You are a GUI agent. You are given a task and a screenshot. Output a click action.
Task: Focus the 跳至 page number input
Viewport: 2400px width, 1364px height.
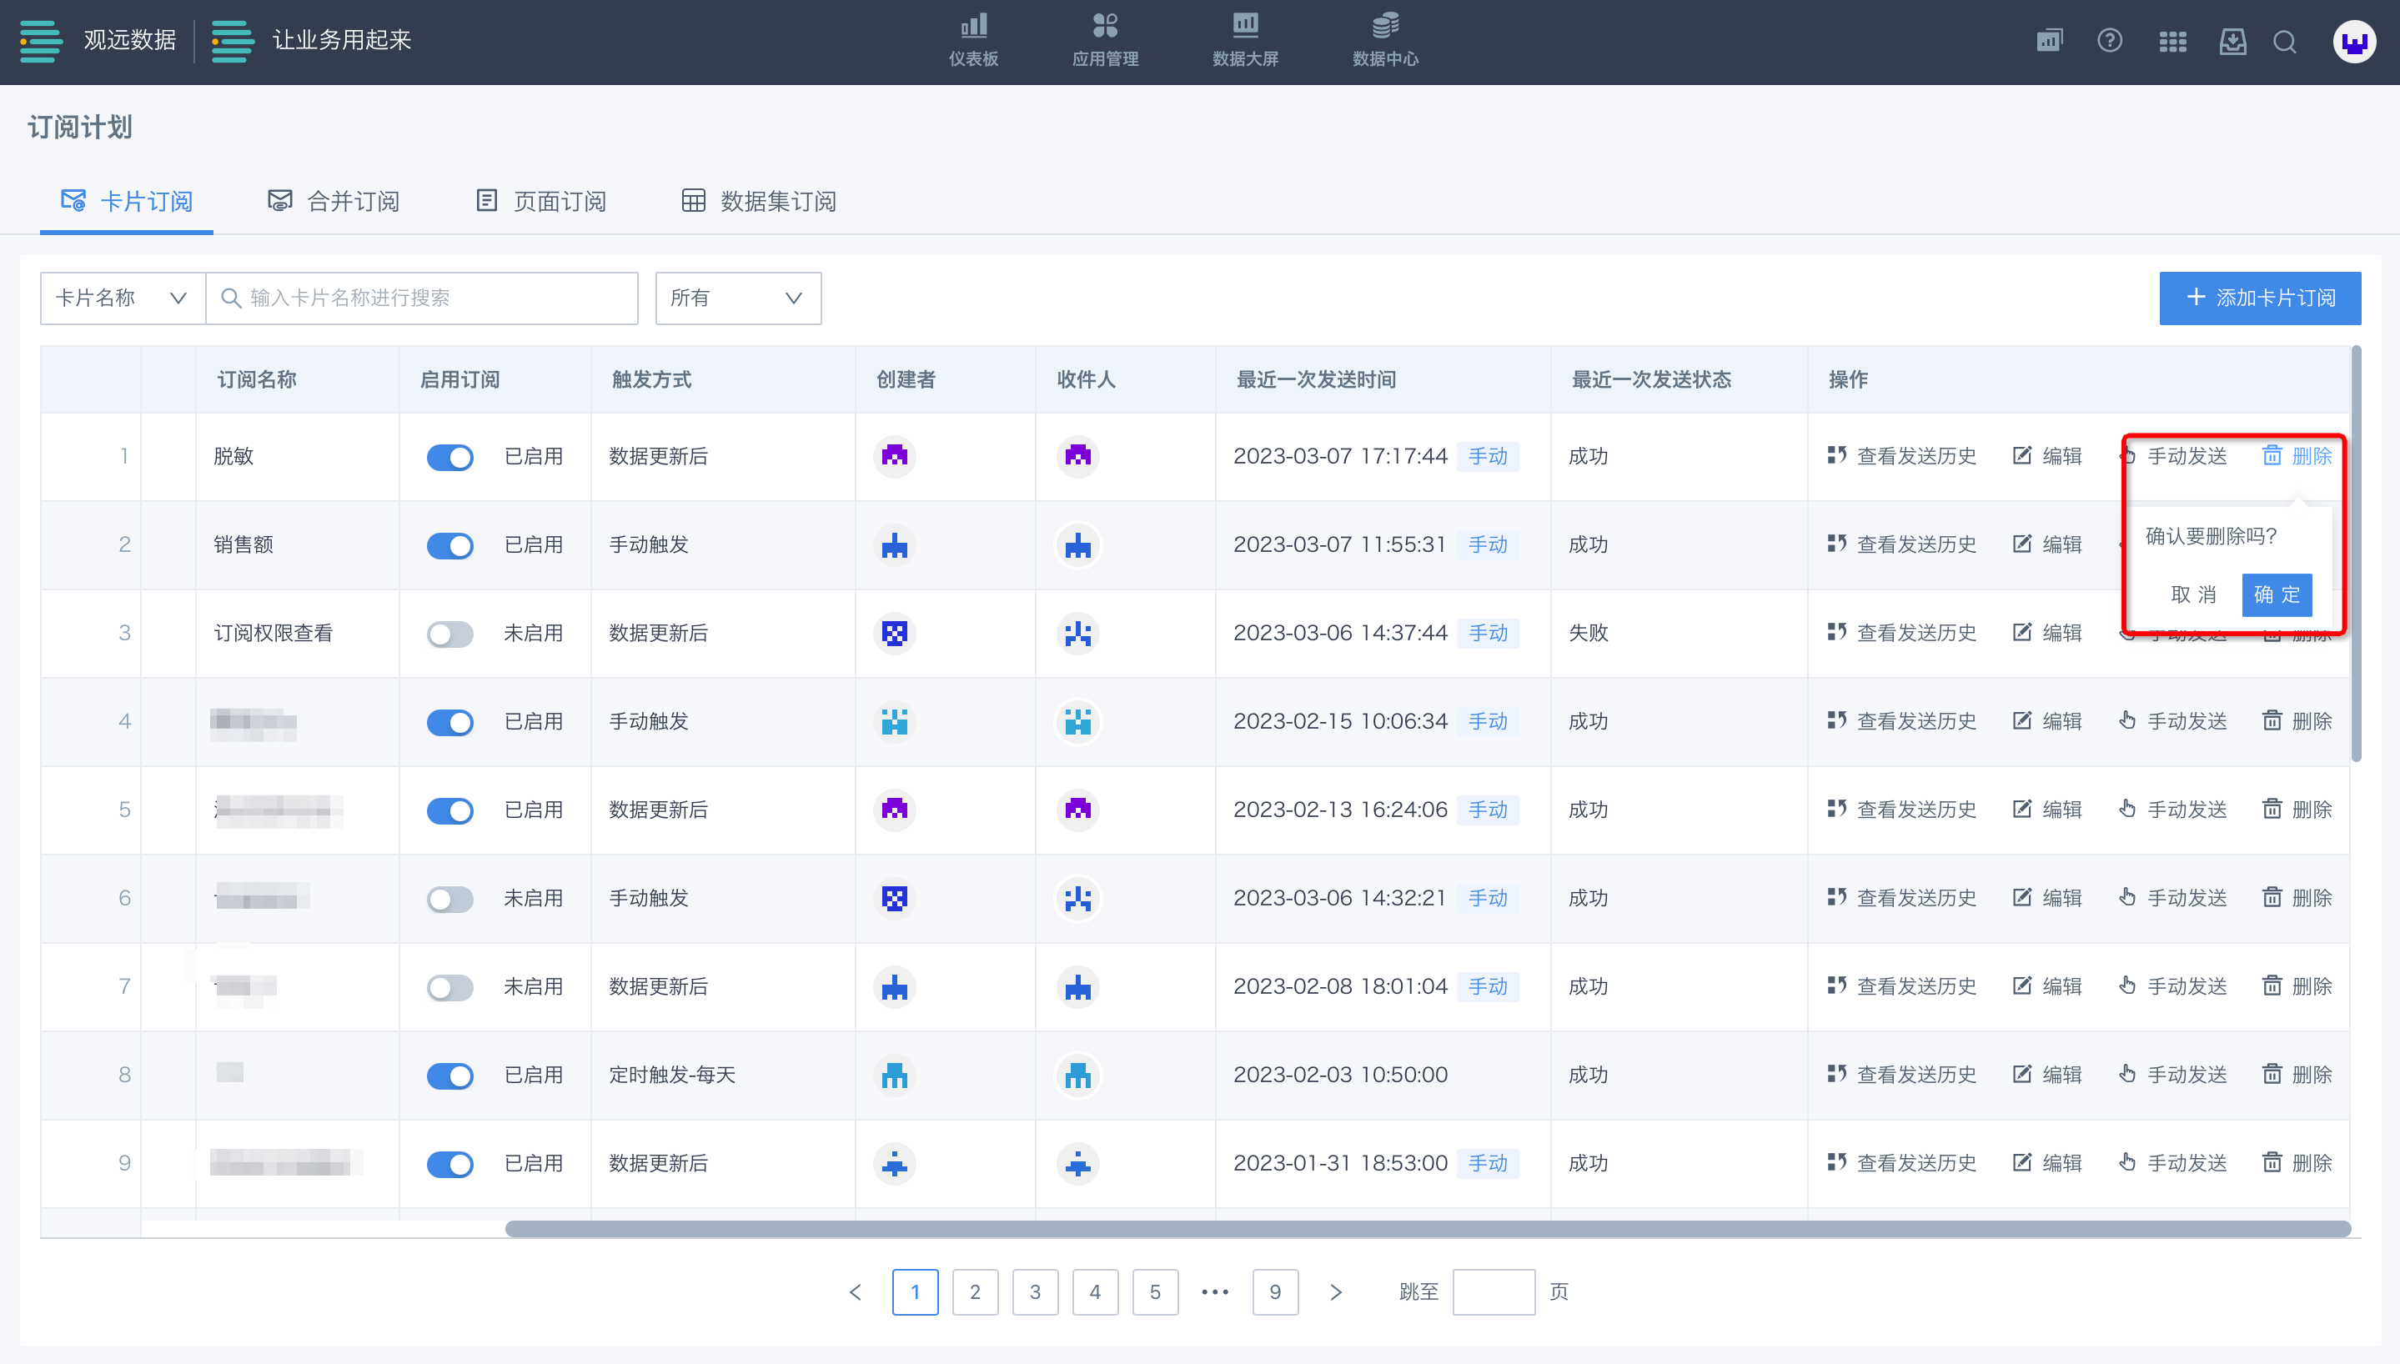[1494, 1291]
